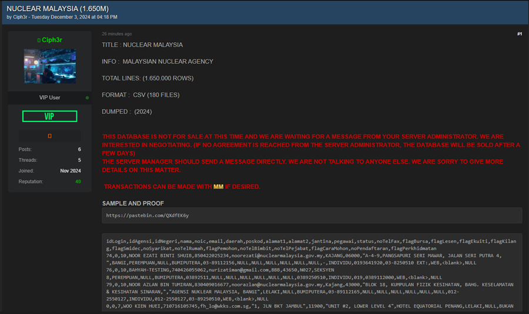Click the yellow MM middleman link
The height and width of the screenshot is (314, 529).
[x=218, y=186]
